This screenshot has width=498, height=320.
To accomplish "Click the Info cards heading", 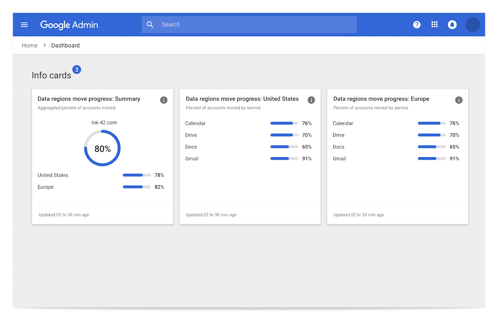I will pyautogui.click(x=52, y=75).
